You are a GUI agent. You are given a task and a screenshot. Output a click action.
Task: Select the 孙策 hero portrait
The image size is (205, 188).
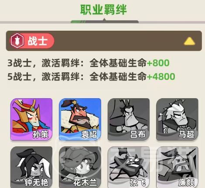click(31, 119)
